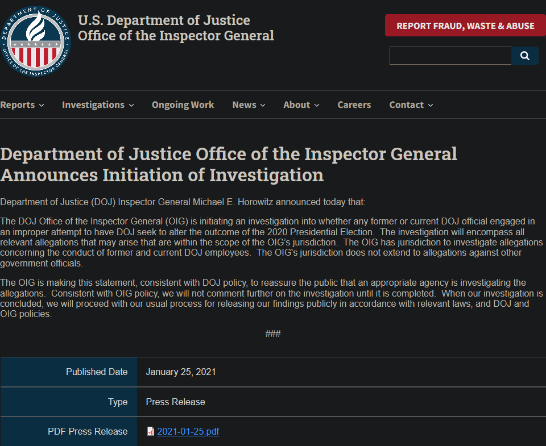Go to the Careers page
This screenshot has width=546, height=446.
(354, 105)
